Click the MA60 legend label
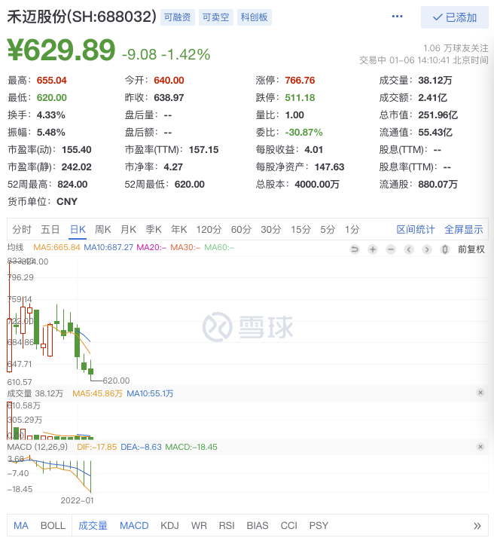This screenshot has width=494, height=538. [x=219, y=247]
